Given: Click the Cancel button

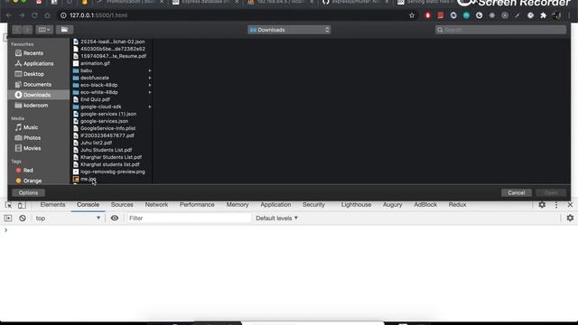Looking at the screenshot, I should pyautogui.click(x=516, y=192).
